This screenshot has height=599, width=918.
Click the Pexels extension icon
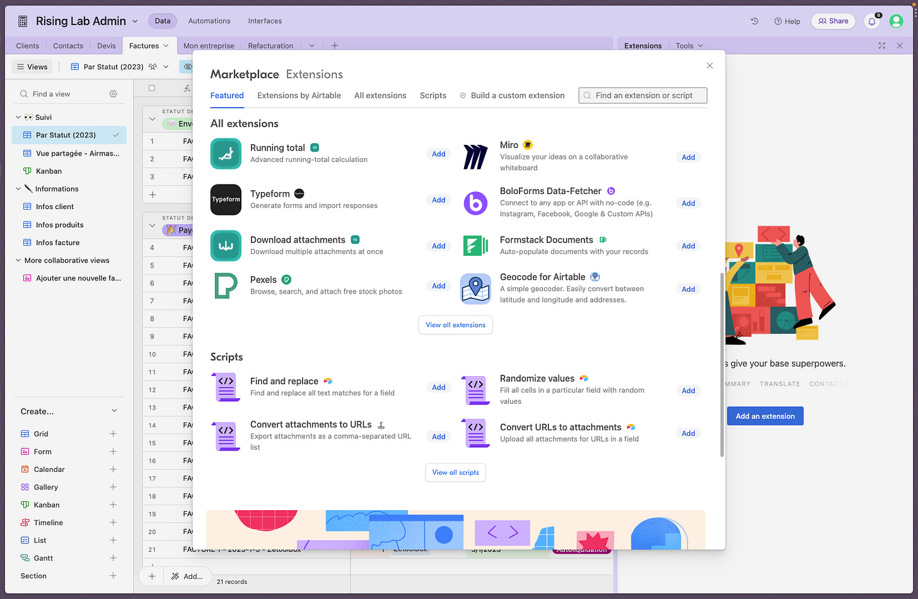pyautogui.click(x=226, y=285)
